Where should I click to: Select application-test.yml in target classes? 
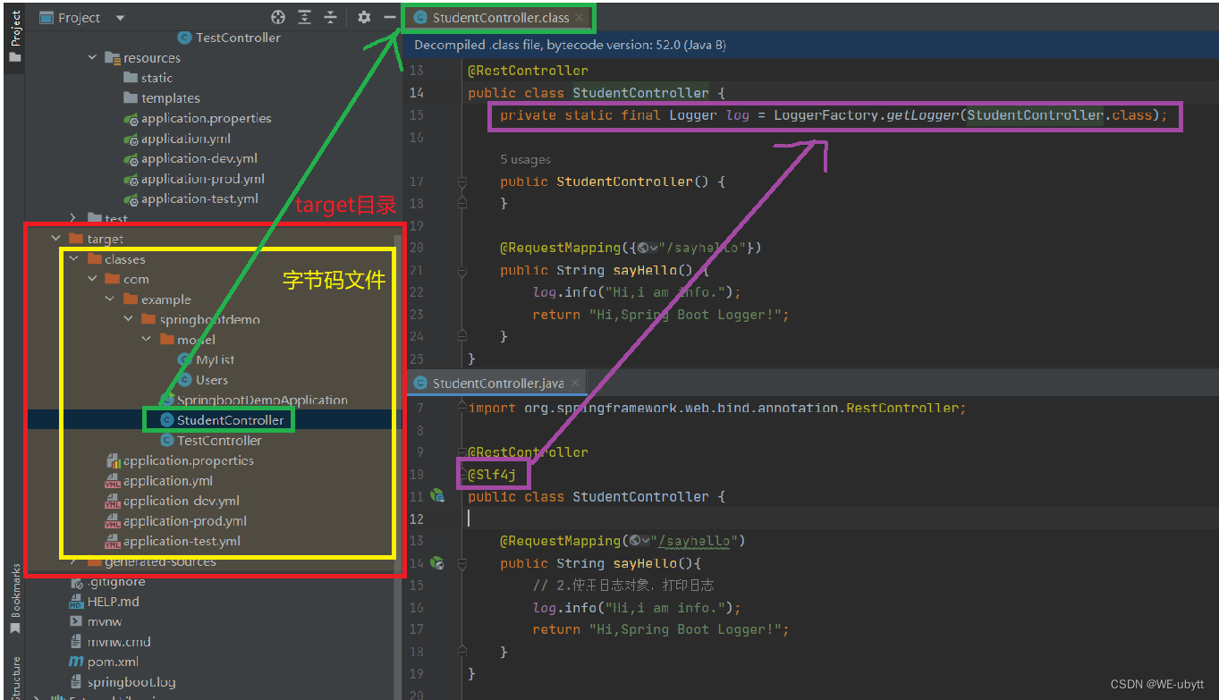173,541
